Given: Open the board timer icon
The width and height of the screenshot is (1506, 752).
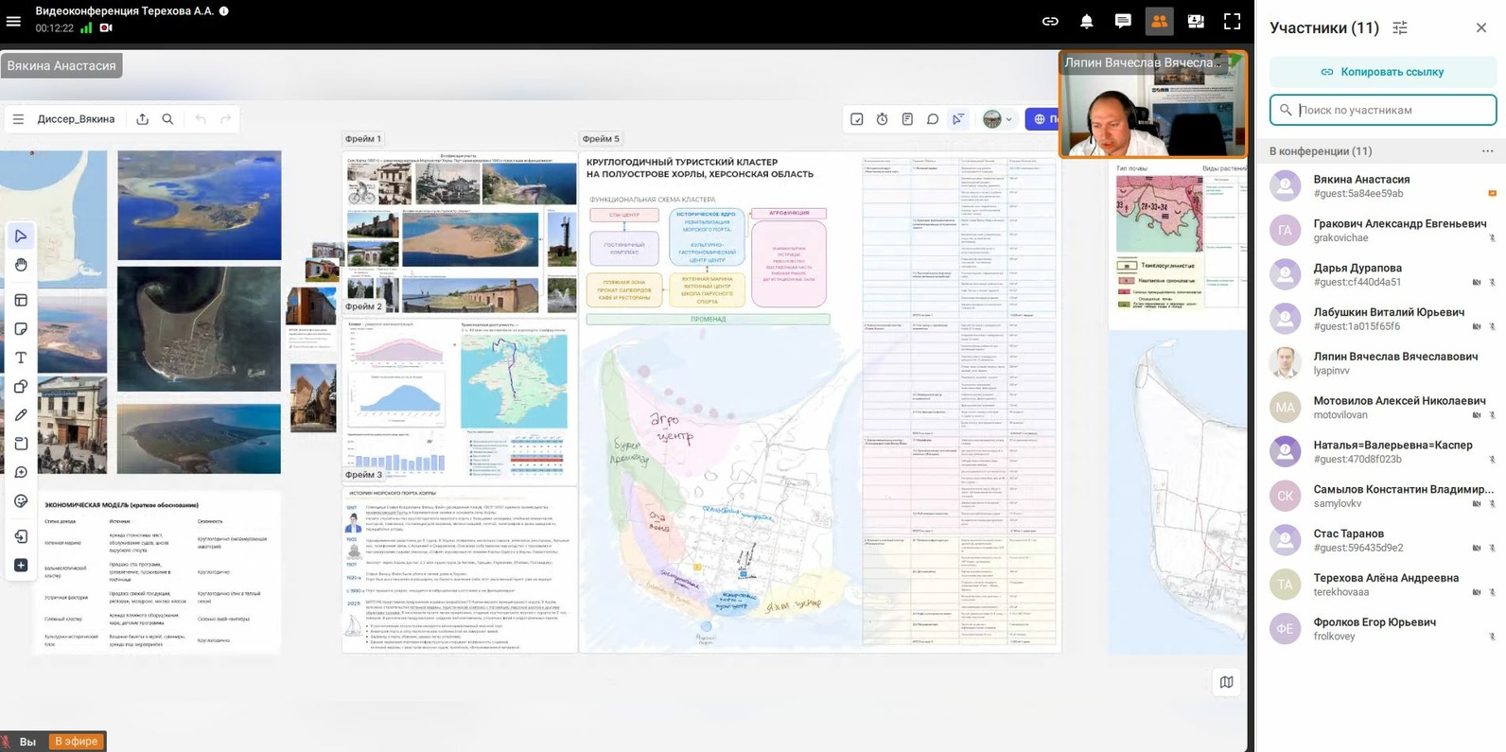Looking at the screenshot, I should click(x=882, y=119).
